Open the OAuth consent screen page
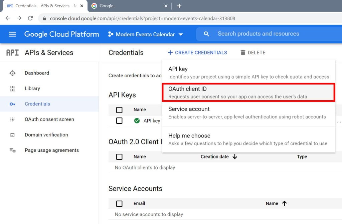Screen dimensions: 342x224 coord(49,119)
